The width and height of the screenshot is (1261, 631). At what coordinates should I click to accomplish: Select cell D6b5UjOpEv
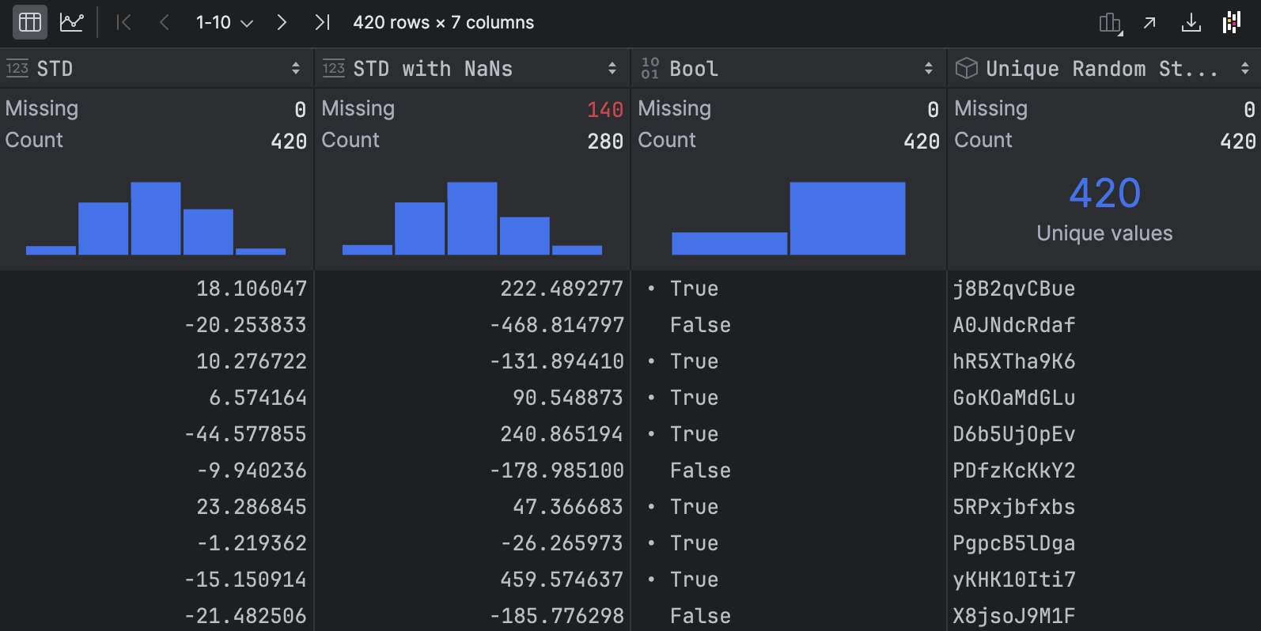(1104, 434)
